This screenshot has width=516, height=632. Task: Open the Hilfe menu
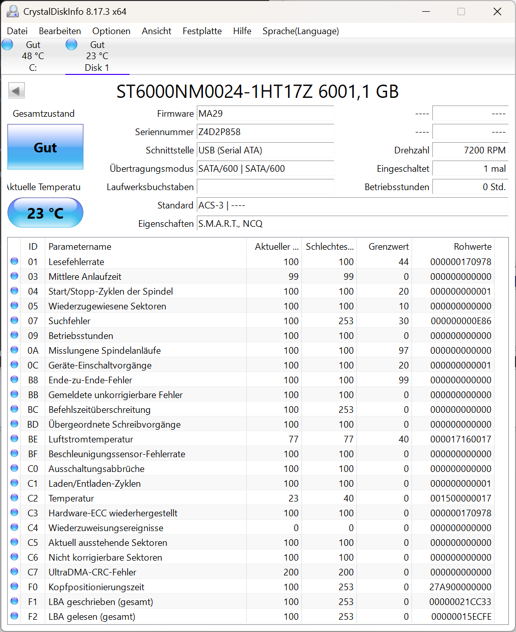pos(242,31)
